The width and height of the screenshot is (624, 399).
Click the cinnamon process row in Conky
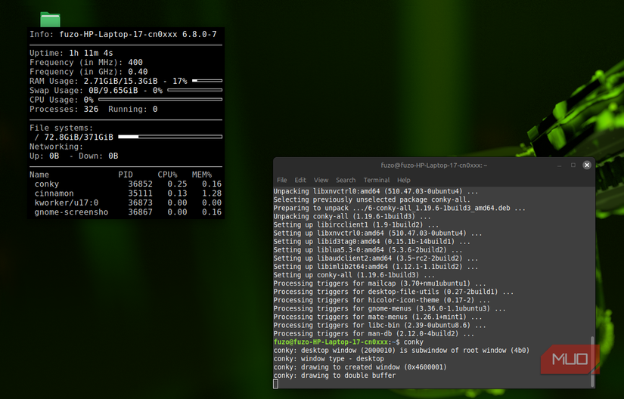pyautogui.click(x=126, y=193)
